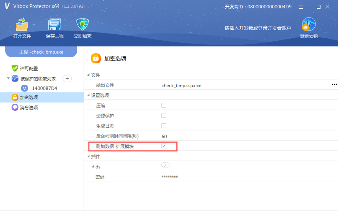Screen dimensions: 338x211
Task: Click the 生成日志 label
Action: (105, 126)
